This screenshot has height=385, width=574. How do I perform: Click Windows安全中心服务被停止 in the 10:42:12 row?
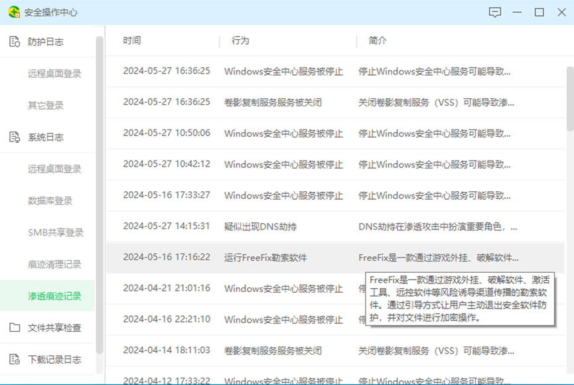click(x=283, y=165)
